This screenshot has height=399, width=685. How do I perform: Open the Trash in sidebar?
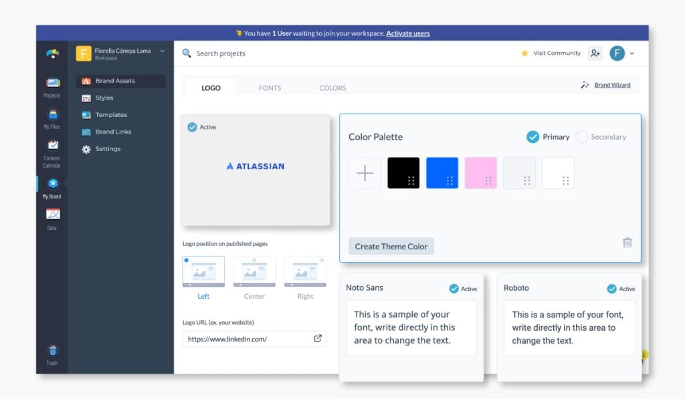point(52,352)
